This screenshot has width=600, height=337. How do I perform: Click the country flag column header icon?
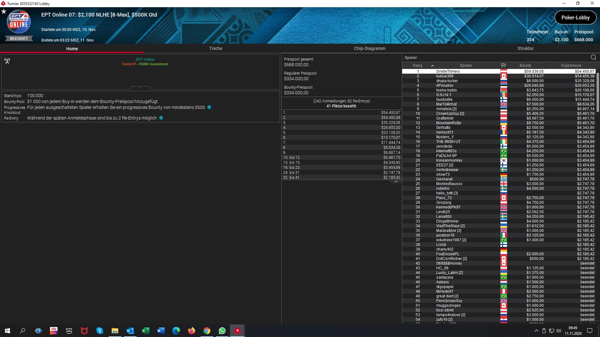[503, 66]
